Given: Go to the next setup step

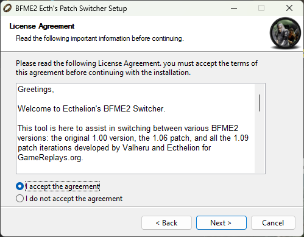Looking at the screenshot, I should [221, 223].
